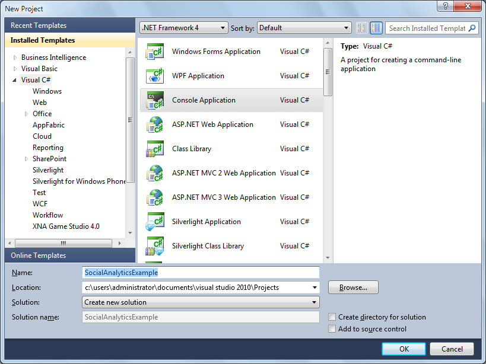Click the project Name input field
486x364 pixels.
tap(201, 273)
